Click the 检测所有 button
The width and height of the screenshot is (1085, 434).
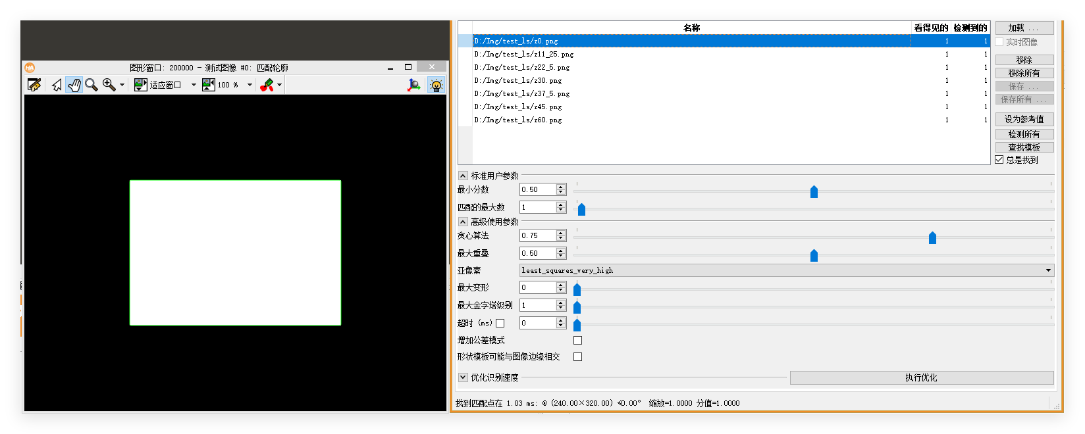[x=1024, y=134]
